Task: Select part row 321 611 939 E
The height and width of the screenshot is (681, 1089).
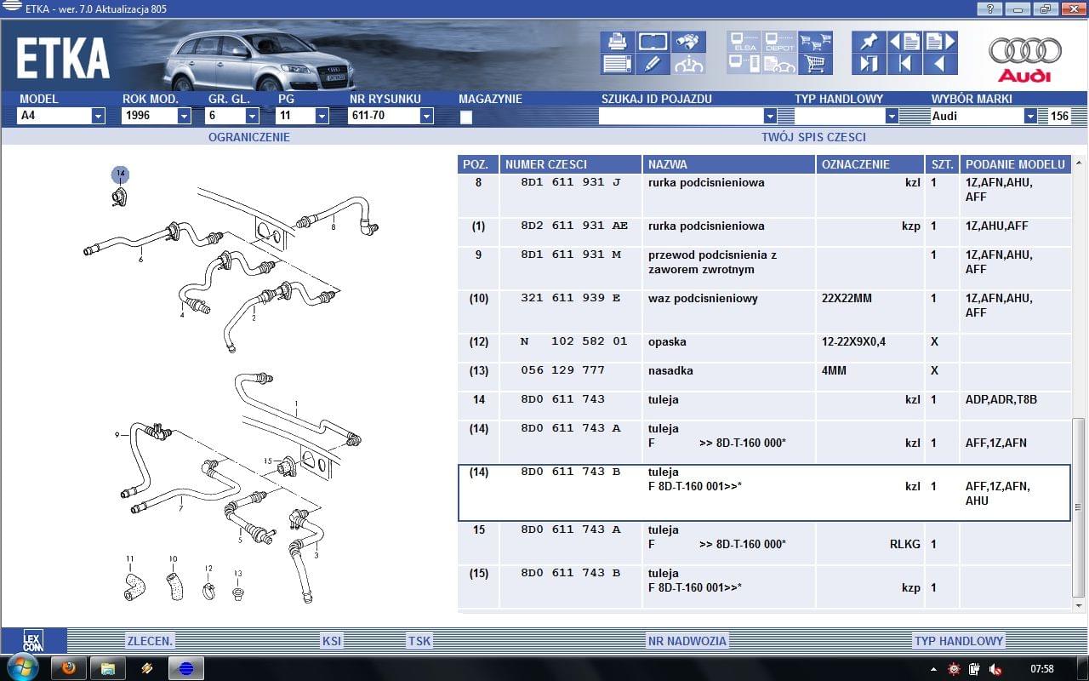Action: 764,312
